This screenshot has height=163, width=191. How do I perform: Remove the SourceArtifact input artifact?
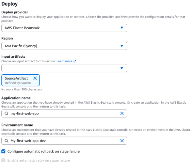click(x=35, y=78)
